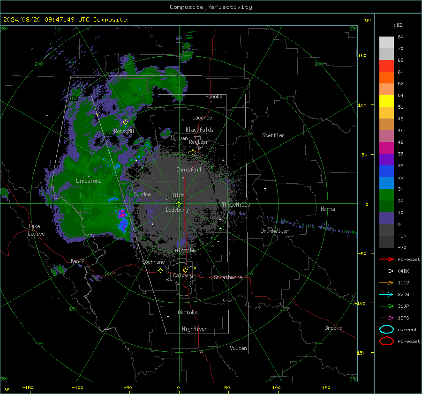422x394 pixels.
Task: Click the Lacombe town label
Action: [202, 118]
